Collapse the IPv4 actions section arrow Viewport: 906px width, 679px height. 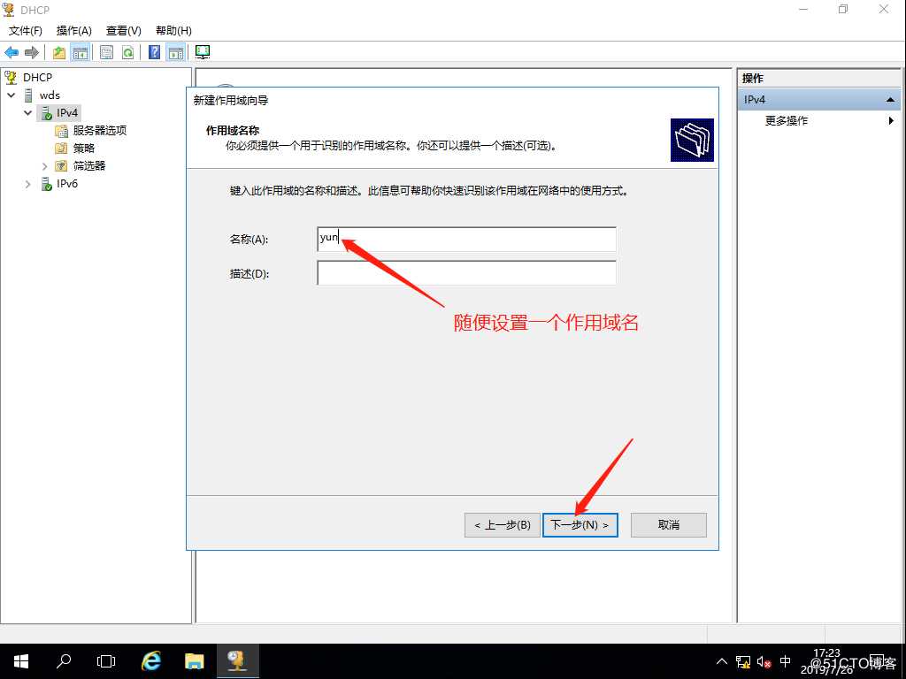click(890, 100)
